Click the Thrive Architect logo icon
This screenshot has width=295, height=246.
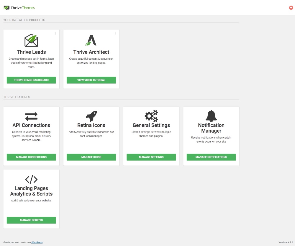click(91, 40)
